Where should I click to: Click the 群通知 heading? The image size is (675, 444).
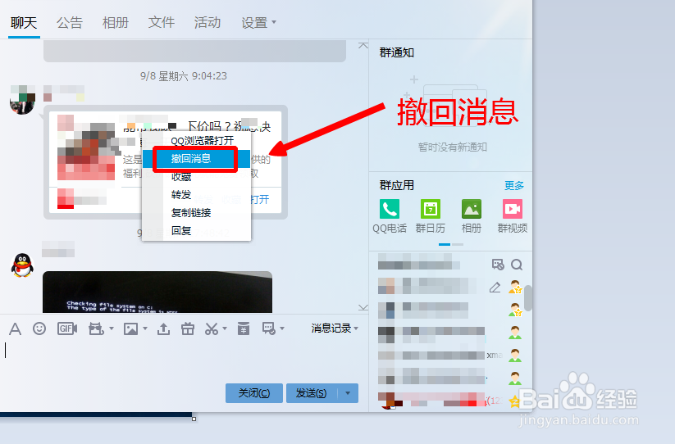coord(396,52)
